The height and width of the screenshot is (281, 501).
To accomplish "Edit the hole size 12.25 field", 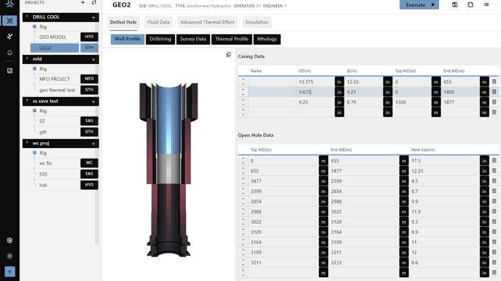I will (x=444, y=171).
